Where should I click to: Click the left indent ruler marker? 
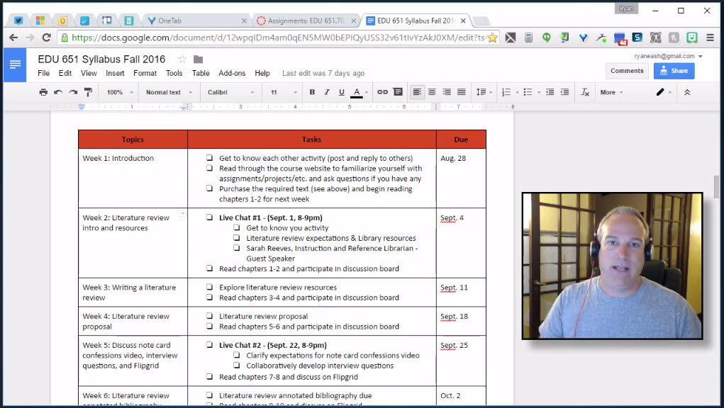[82, 107]
